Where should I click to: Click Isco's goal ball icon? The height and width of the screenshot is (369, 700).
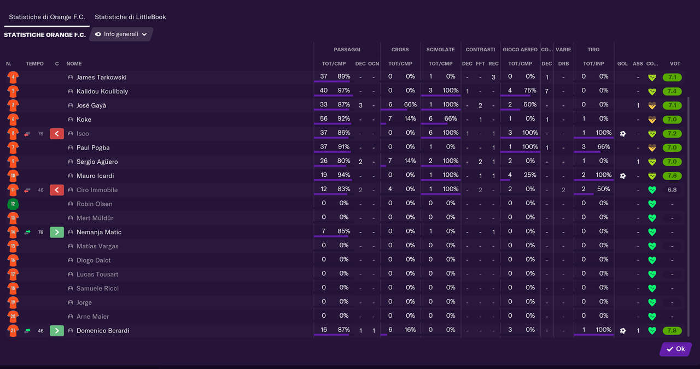point(622,134)
